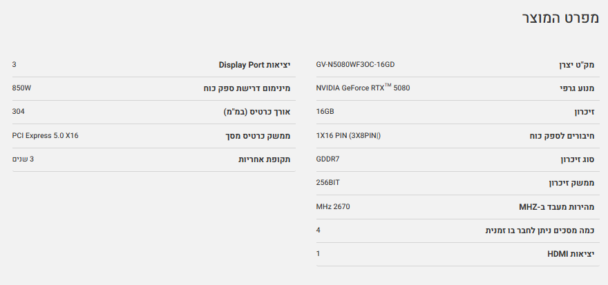Click the 3 שנים warranty value
Image resolution: width=608 pixels, height=285 pixels.
point(23,159)
